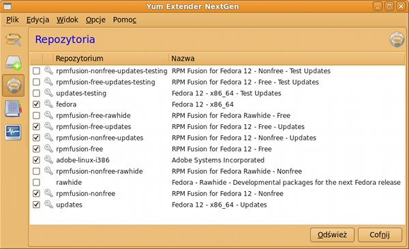Enable rpmfusion-nonfree-updates-testing repository checkbox

point(36,71)
